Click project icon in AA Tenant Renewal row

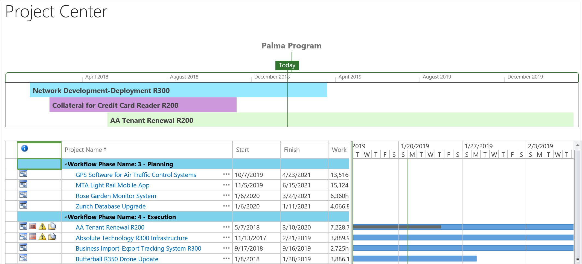point(23,227)
